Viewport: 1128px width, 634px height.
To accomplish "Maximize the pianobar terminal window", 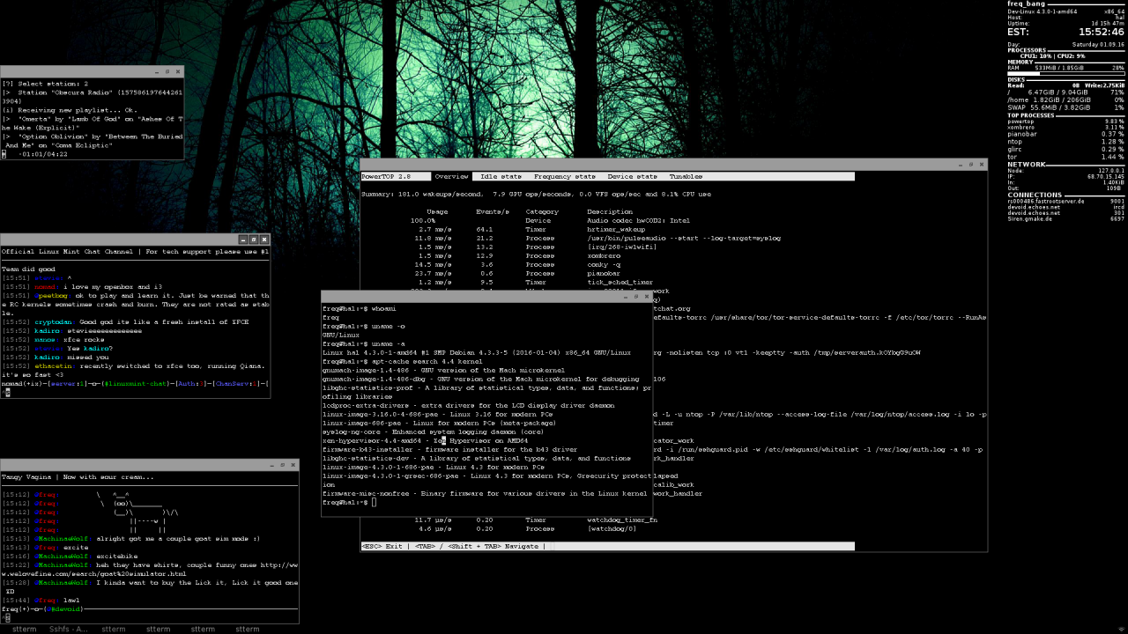I will click(167, 71).
